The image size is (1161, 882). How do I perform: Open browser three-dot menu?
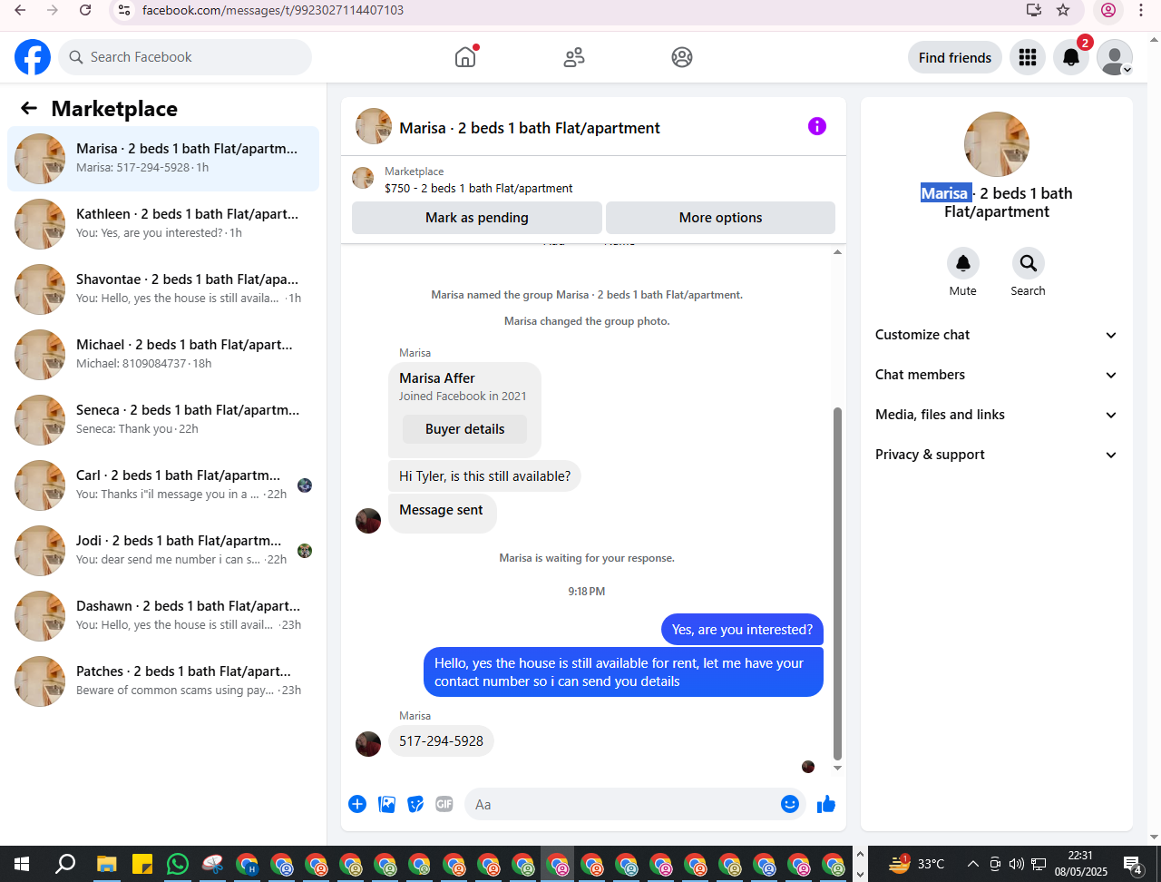point(1141,10)
